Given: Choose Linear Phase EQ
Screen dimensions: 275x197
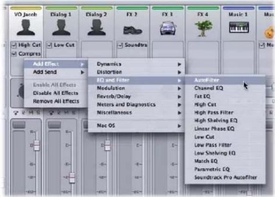Looking at the screenshot, I should pyautogui.click(x=225, y=129).
